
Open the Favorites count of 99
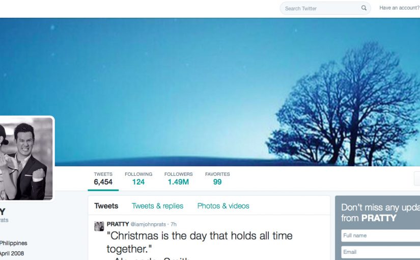point(217,179)
